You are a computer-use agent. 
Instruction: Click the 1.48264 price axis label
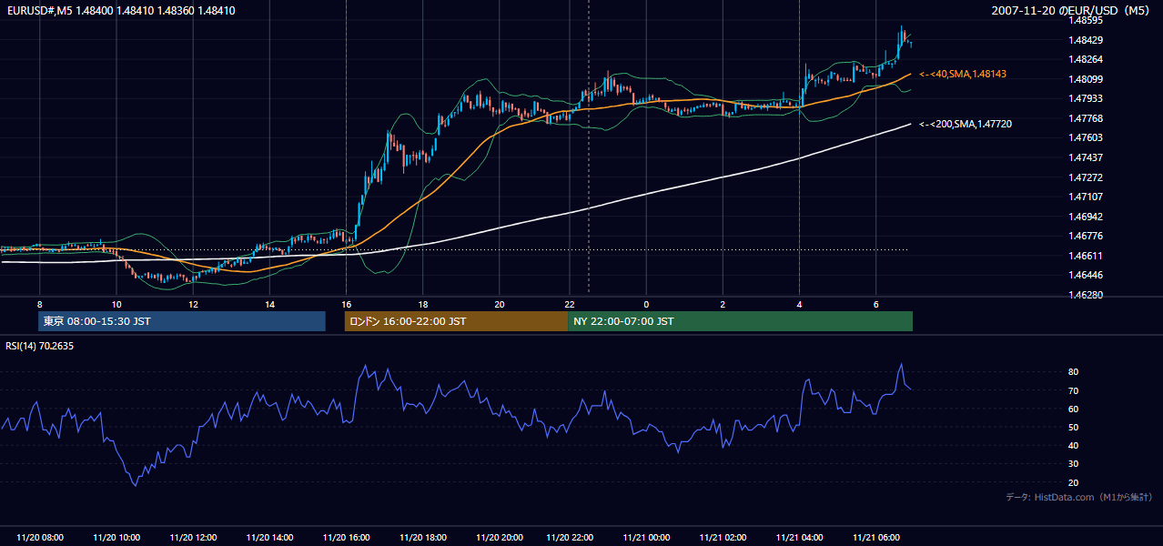point(1087,59)
